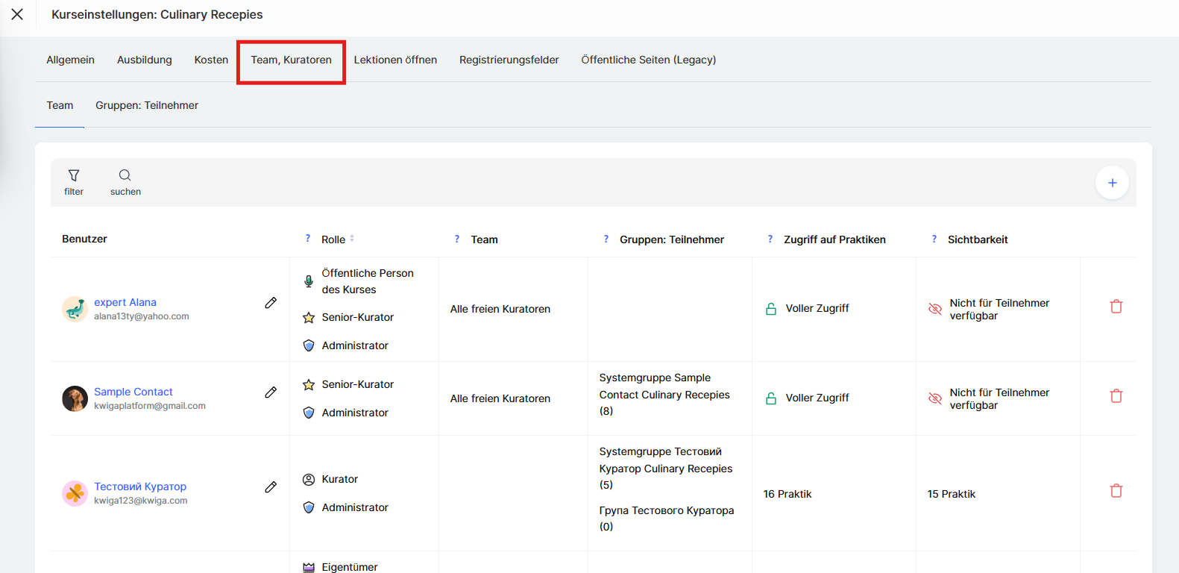Close the course settings panel

click(17, 14)
